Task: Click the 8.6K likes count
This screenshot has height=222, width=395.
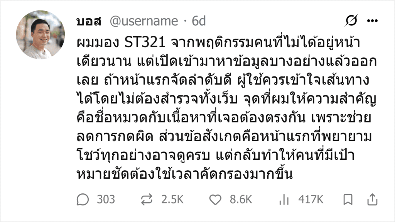Action: (241, 200)
